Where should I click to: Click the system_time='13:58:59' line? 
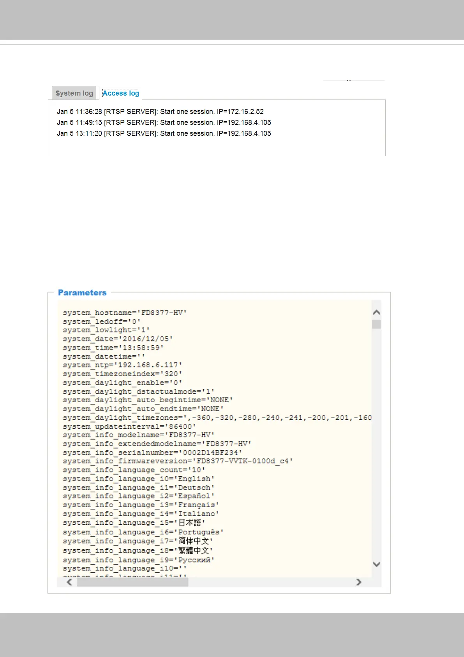click(x=113, y=348)
